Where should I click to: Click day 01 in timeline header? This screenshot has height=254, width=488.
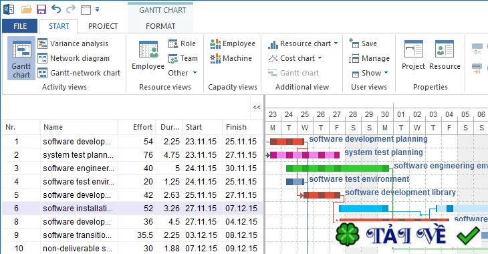[401, 114]
